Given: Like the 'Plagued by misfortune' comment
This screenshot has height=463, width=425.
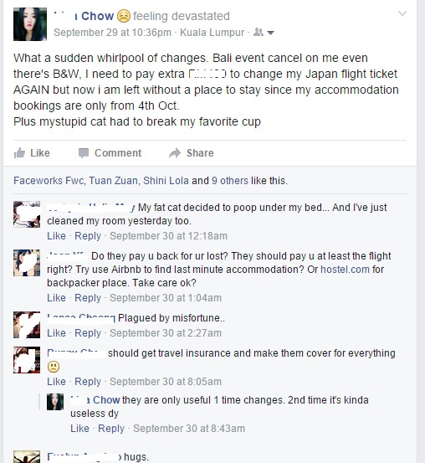Looking at the screenshot, I should pos(56,333).
